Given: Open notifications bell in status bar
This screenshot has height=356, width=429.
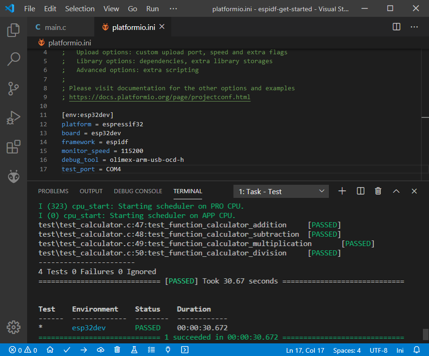Looking at the screenshot, I should tap(417, 350).
